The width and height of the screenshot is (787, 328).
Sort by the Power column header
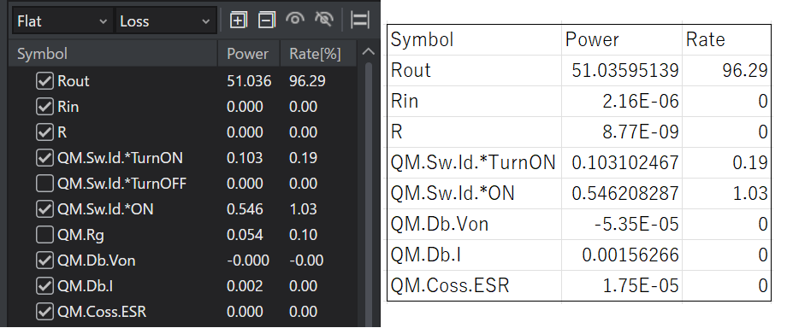click(x=248, y=54)
